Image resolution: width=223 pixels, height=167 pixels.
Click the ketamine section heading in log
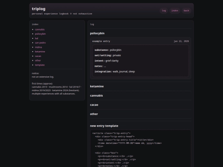(x=97, y=86)
